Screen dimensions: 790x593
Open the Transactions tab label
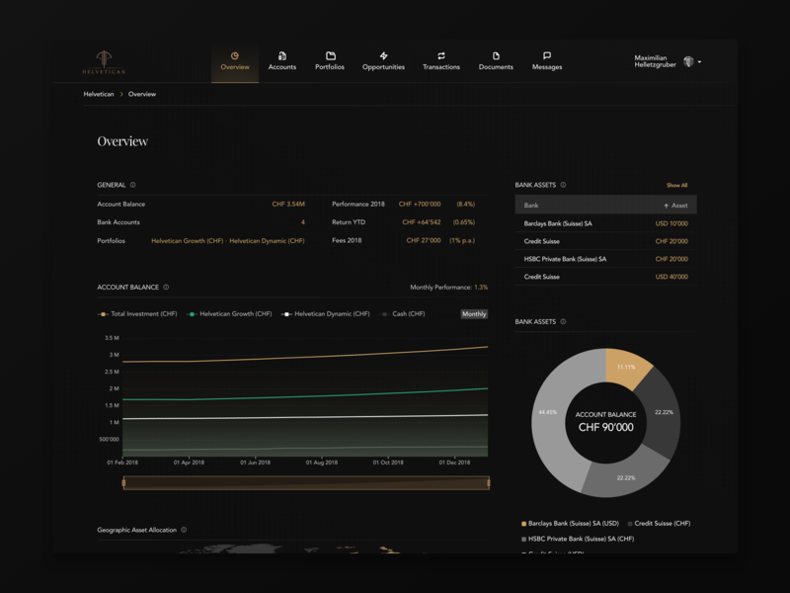pos(441,67)
